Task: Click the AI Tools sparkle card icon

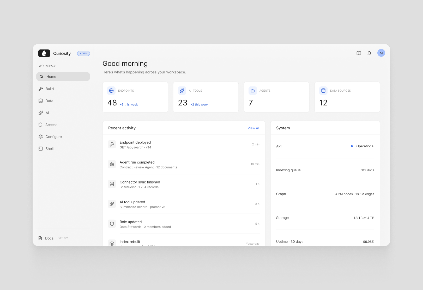Action: (182, 91)
